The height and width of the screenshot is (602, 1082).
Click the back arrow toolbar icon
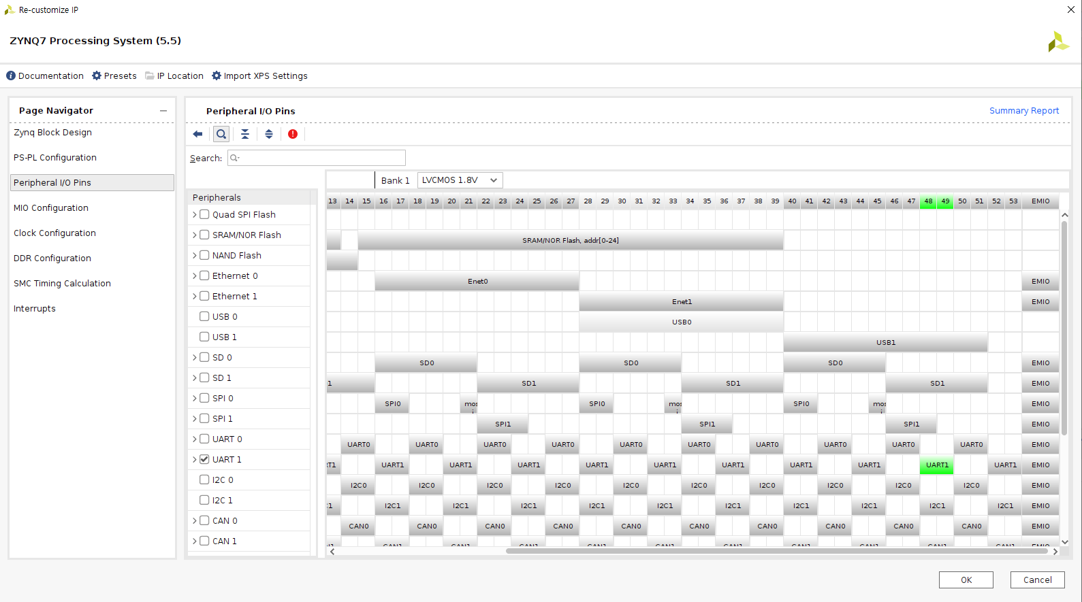[197, 134]
